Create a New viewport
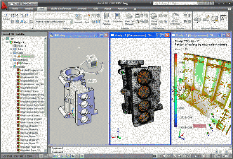The height and width of the screenshot is (159, 233). 87,19
